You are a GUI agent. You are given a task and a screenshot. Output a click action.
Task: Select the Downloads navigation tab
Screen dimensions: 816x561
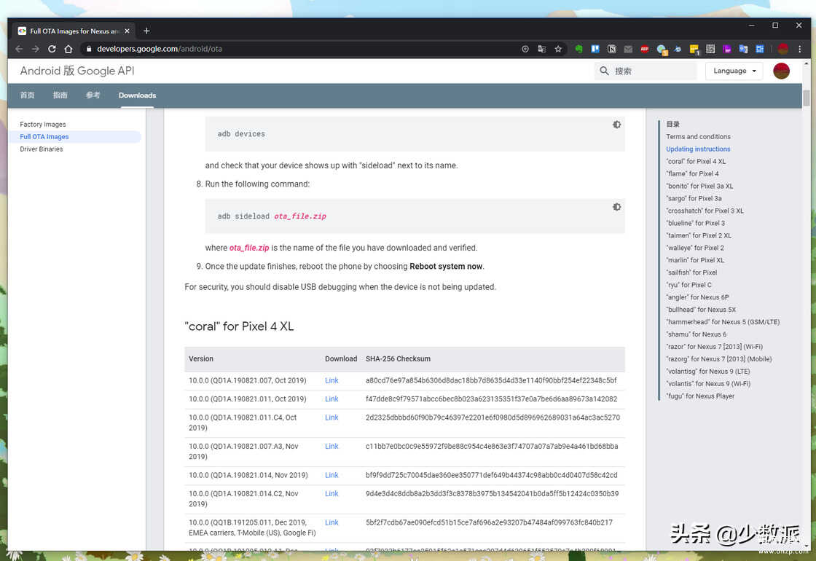click(x=138, y=95)
